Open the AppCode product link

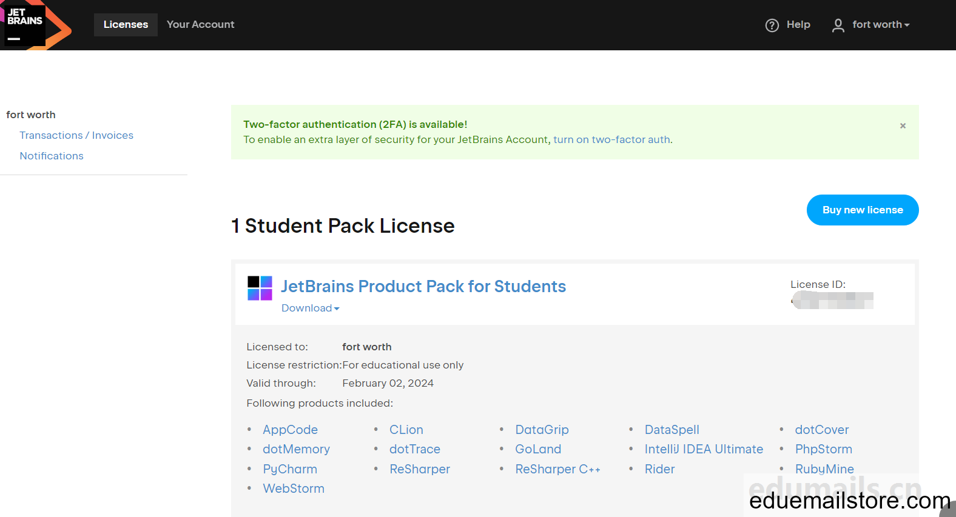pos(290,430)
